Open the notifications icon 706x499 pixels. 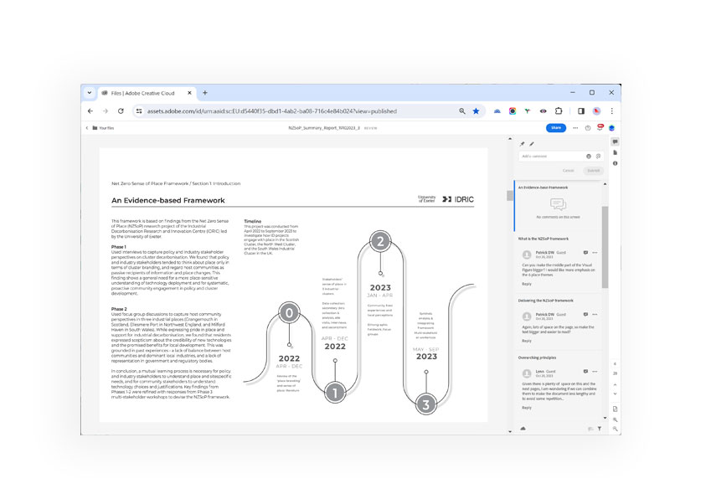[x=600, y=128]
